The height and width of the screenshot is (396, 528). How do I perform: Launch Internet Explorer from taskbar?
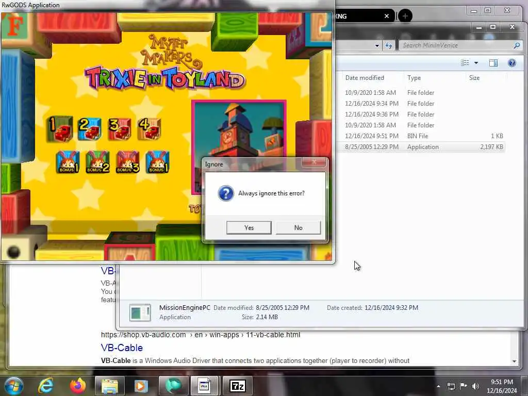[46, 386]
